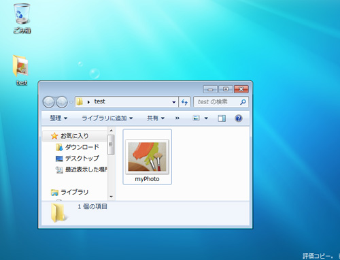The image size is (340, 260).
Task: Open the address bar previous locations dropdown
Action: [x=174, y=102]
